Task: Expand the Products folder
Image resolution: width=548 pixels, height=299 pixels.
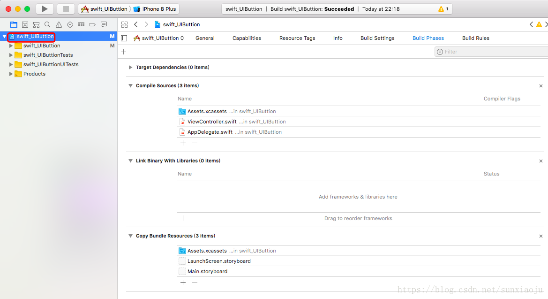Action: 11,74
